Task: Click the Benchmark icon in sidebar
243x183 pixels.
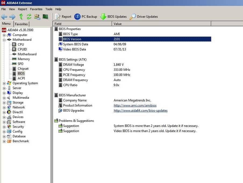Action: (9, 141)
